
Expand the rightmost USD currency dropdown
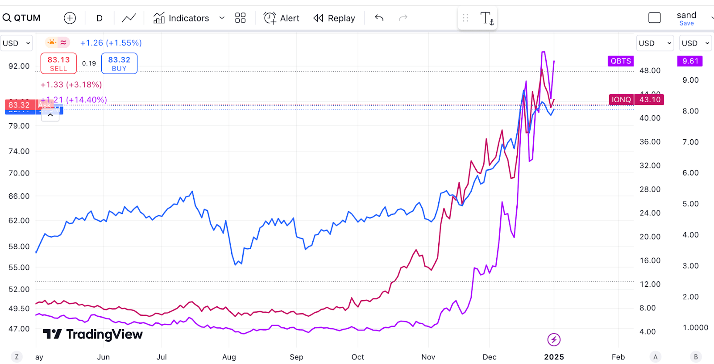coord(695,43)
